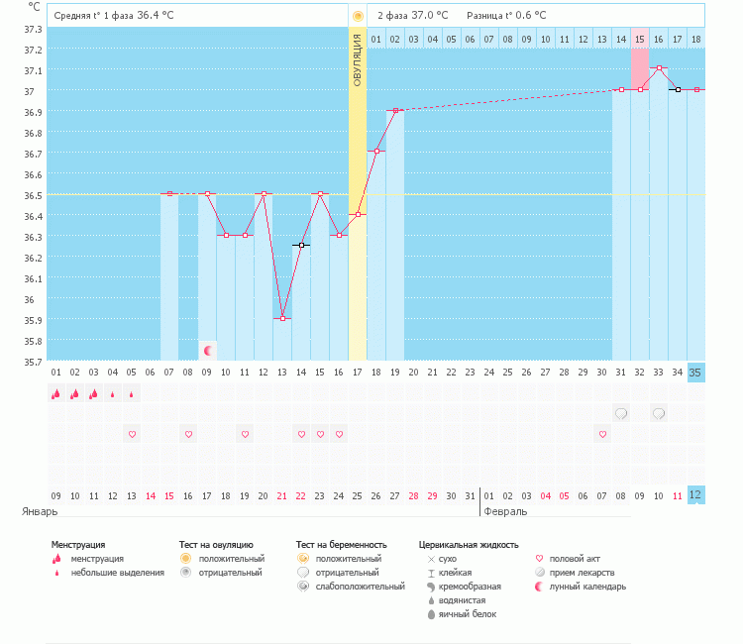Image resolution: width=743 pixels, height=644 pixels.
Task: Select the highlighted date 12 in February
Action: pos(695,494)
